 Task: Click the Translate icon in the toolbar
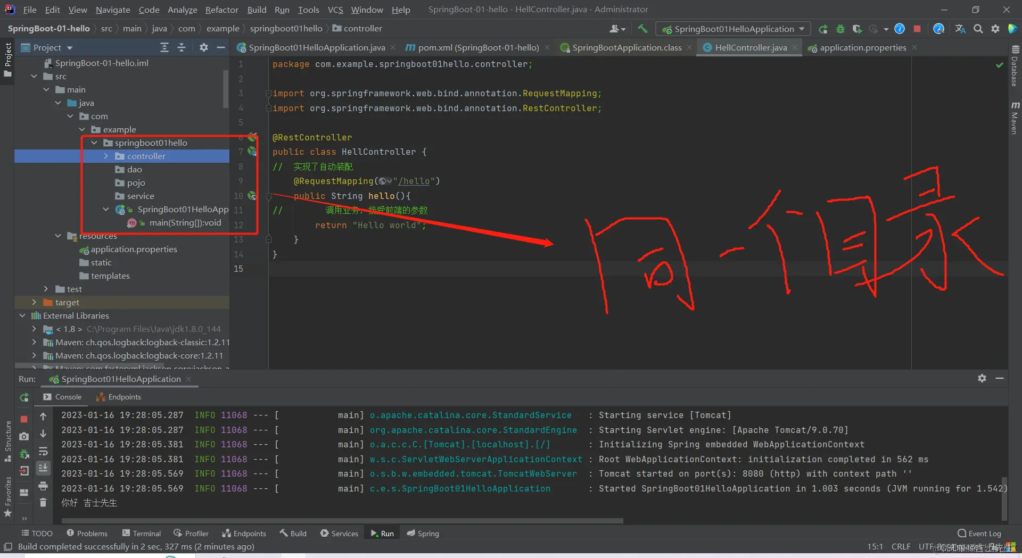coord(960,29)
